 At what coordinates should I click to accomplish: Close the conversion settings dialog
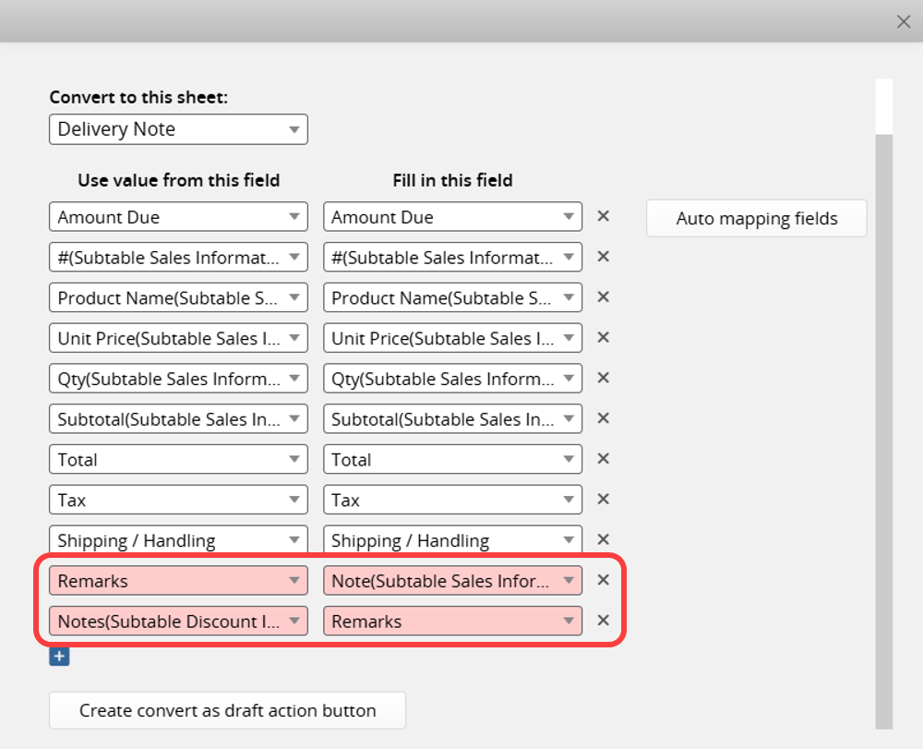point(904,22)
